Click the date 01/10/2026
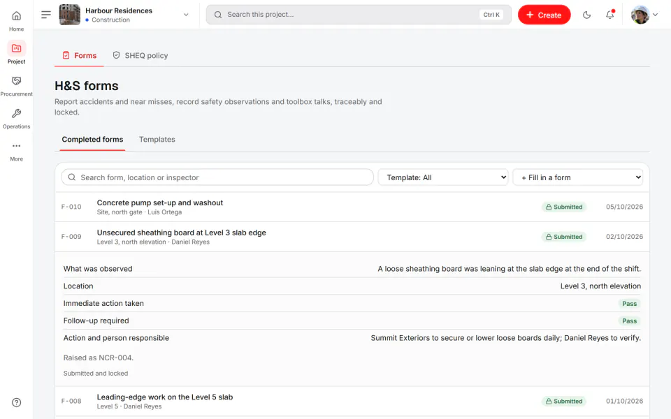671x419 pixels. click(x=624, y=402)
